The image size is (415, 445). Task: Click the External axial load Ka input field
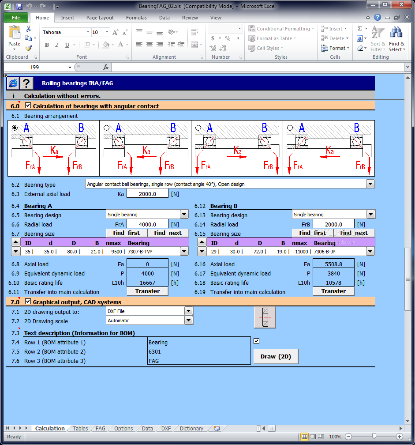(147, 194)
